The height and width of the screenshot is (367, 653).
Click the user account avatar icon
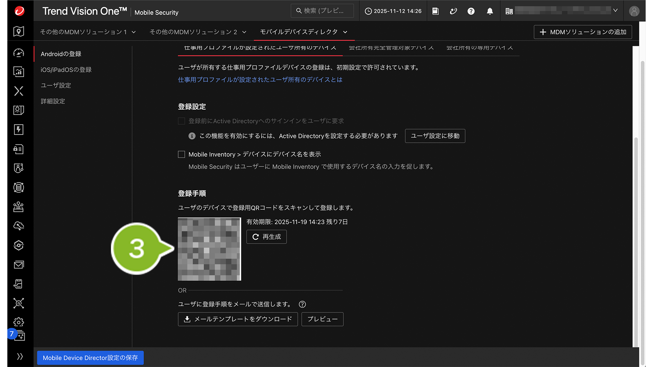tap(634, 11)
